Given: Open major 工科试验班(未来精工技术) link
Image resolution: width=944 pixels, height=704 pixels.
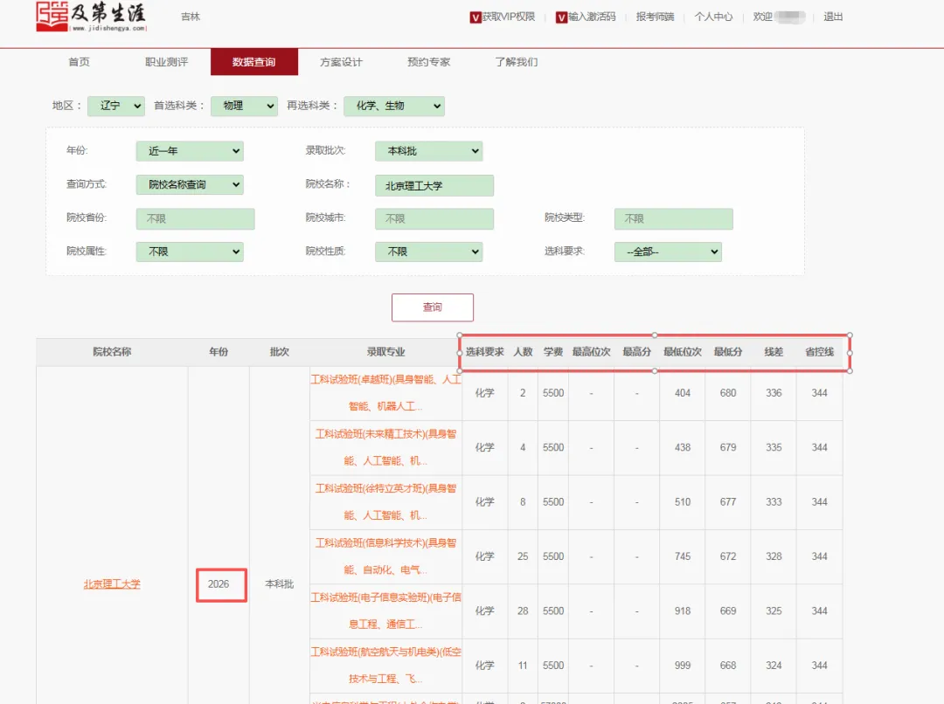Looking at the screenshot, I should tap(386, 448).
